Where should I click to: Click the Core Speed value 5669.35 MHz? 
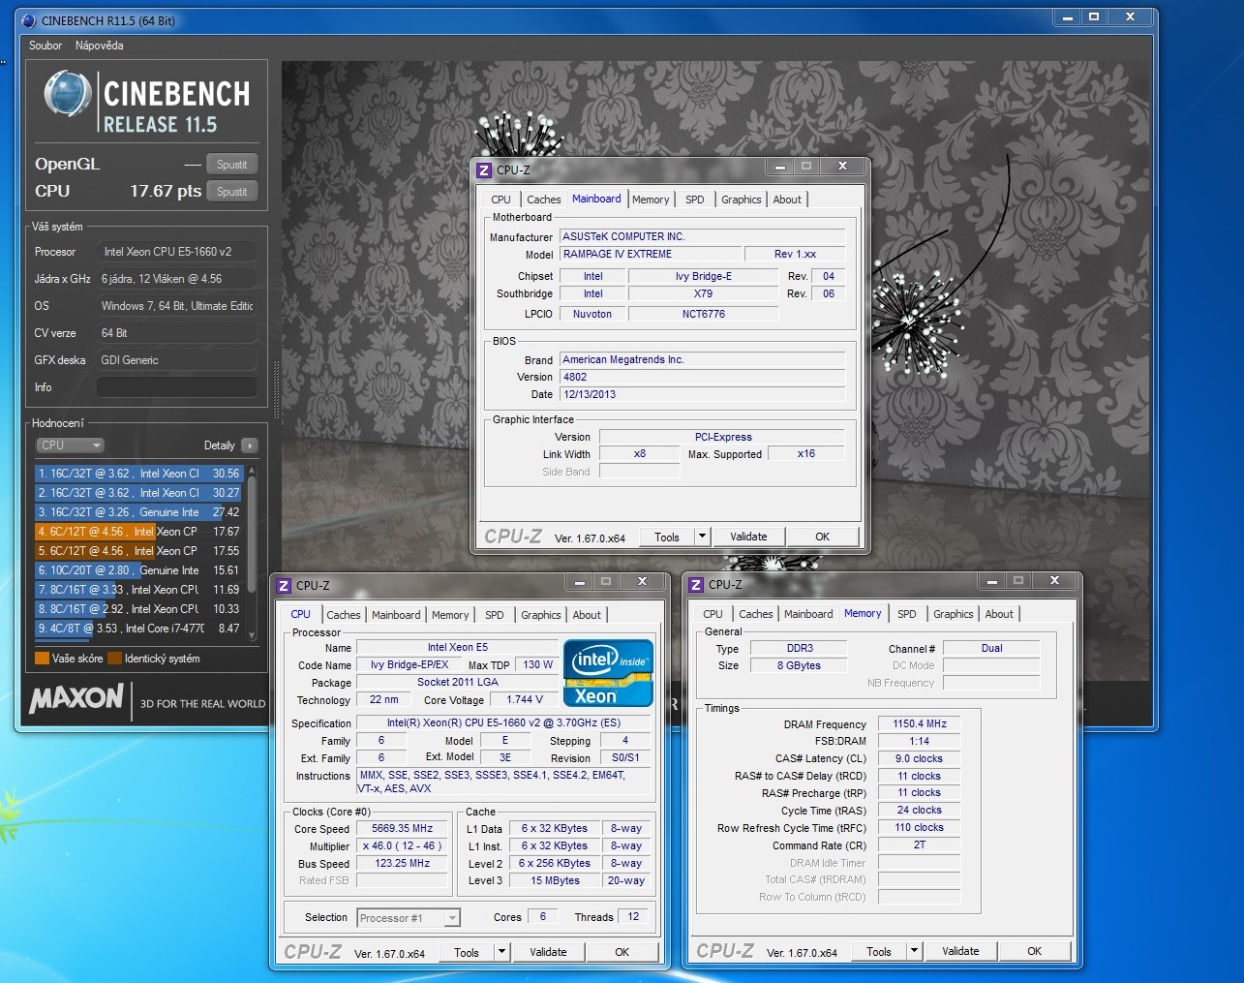click(x=403, y=829)
